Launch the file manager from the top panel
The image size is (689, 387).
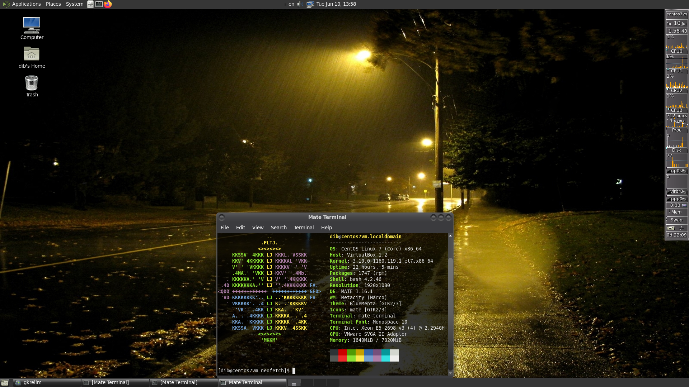click(90, 4)
